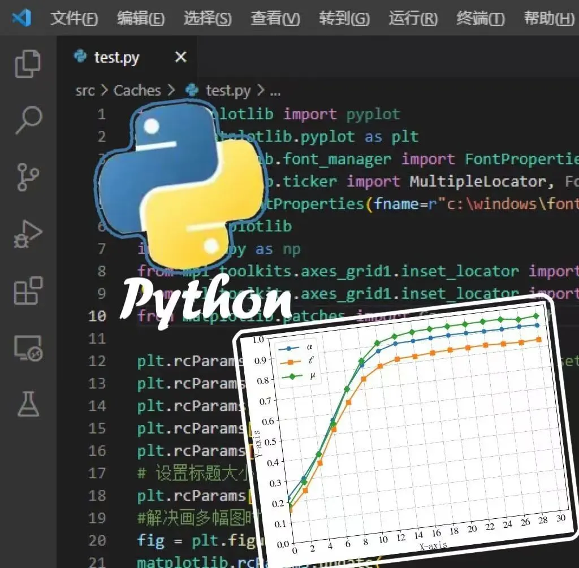Click the Caches breadcrumb segment
579x568 pixels.
(x=137, y=90)
